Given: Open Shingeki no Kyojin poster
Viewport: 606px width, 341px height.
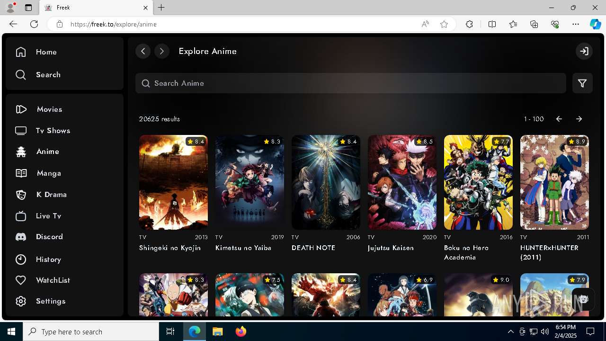Looking at the screenshot, I should (x=173, y=182).
